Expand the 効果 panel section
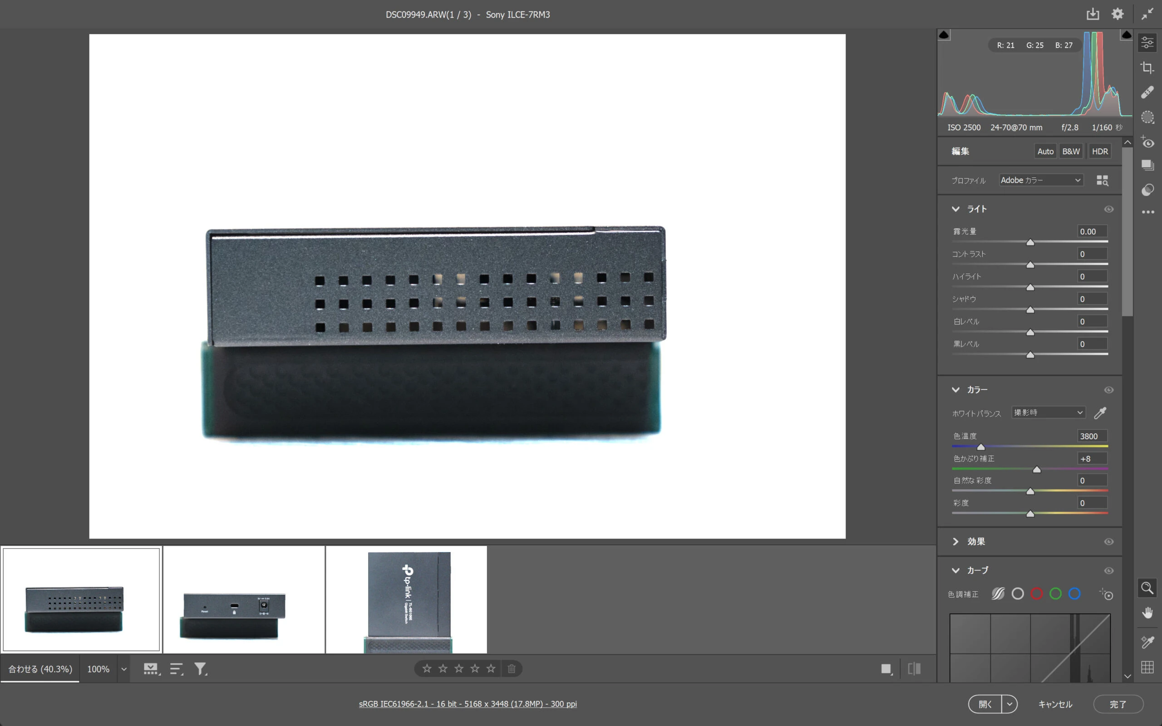This screenshot has width=1162, height=726. tap(955, 541)
